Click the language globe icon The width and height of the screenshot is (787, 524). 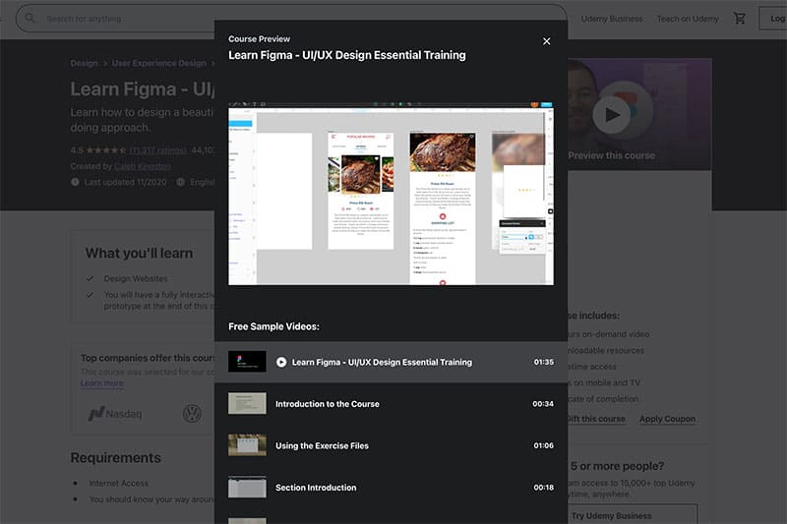click(x=181, y=182)
